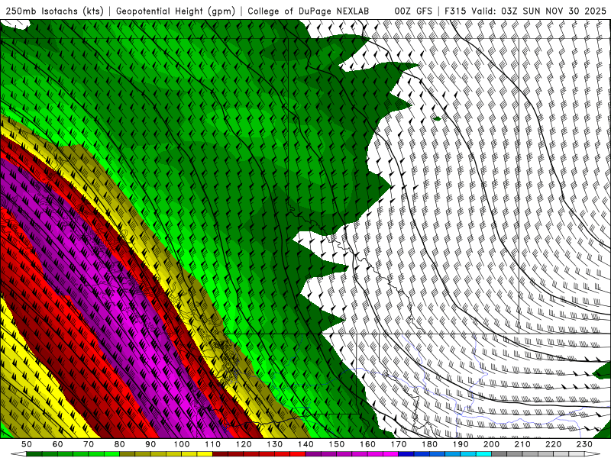Select the purple 150–155 kt swatch
The height and width of the screenshot is (458, 611).
point(344,453)
